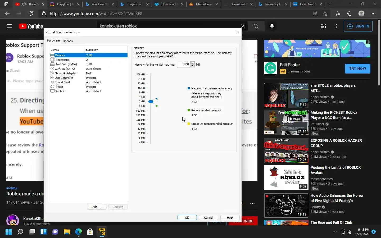Click Cancel in Virtual Machine Settings
Screen dimensions: 381x238
[x=208, y=218]
